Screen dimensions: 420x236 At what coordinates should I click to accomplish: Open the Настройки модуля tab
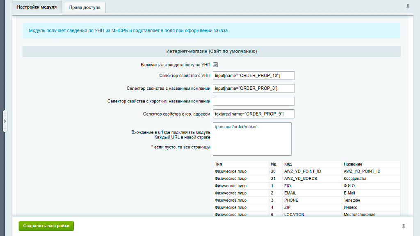pos(37,7)
